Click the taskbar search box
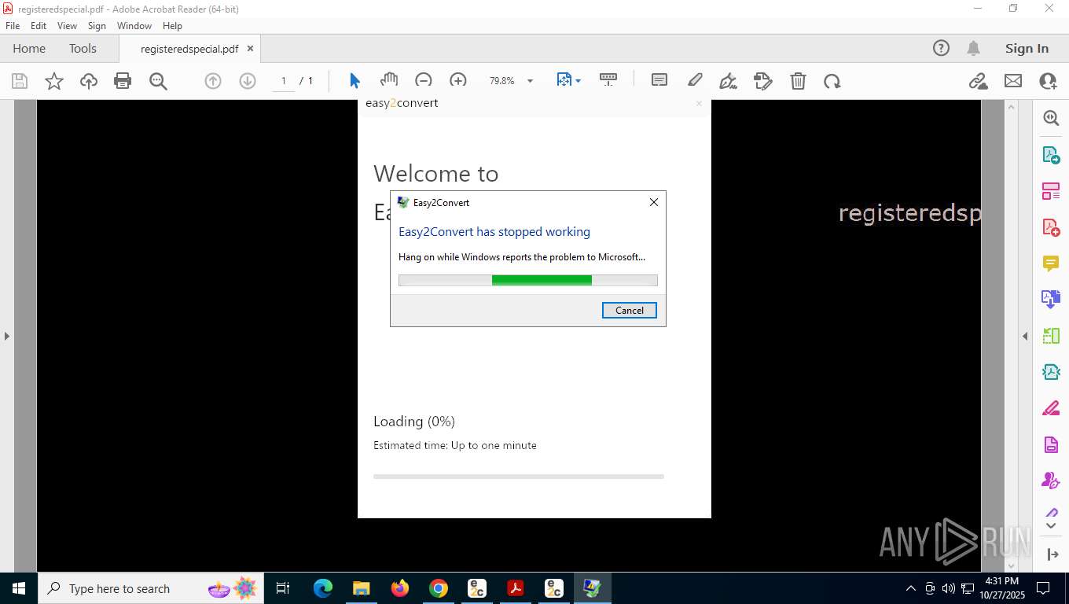The image size is (1069, 604). (150, 588)
